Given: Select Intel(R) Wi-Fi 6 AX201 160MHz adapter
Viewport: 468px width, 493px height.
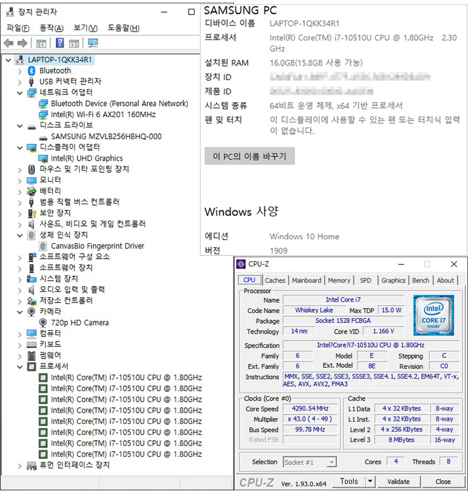Looking at the screenshot, I should (103, 115).
